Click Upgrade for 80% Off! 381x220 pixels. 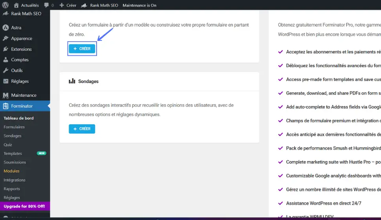coord(25,206)
